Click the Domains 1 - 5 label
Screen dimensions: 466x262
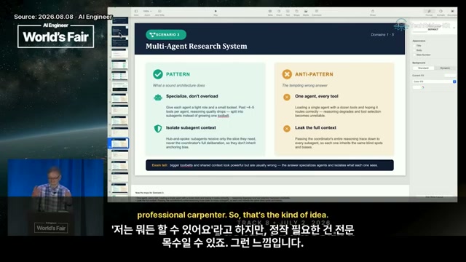382,35
